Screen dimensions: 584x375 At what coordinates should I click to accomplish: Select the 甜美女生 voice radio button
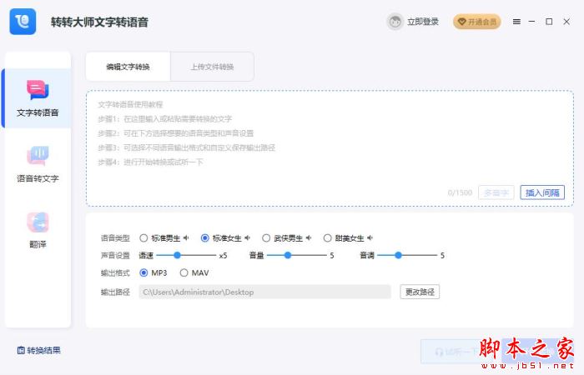click(x=327, y=237)
